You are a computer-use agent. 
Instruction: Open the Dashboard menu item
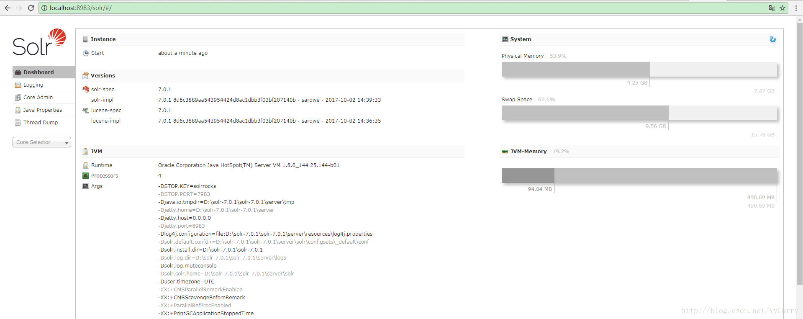(x=44, y=72)
